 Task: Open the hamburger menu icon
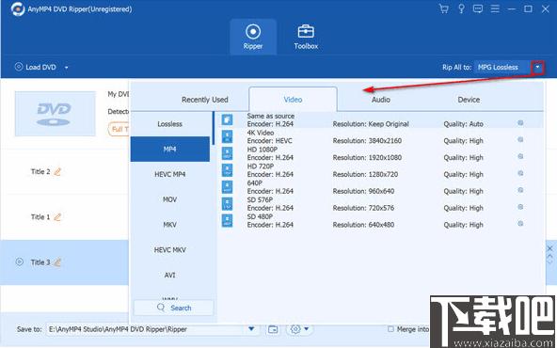tap(495, 8)
